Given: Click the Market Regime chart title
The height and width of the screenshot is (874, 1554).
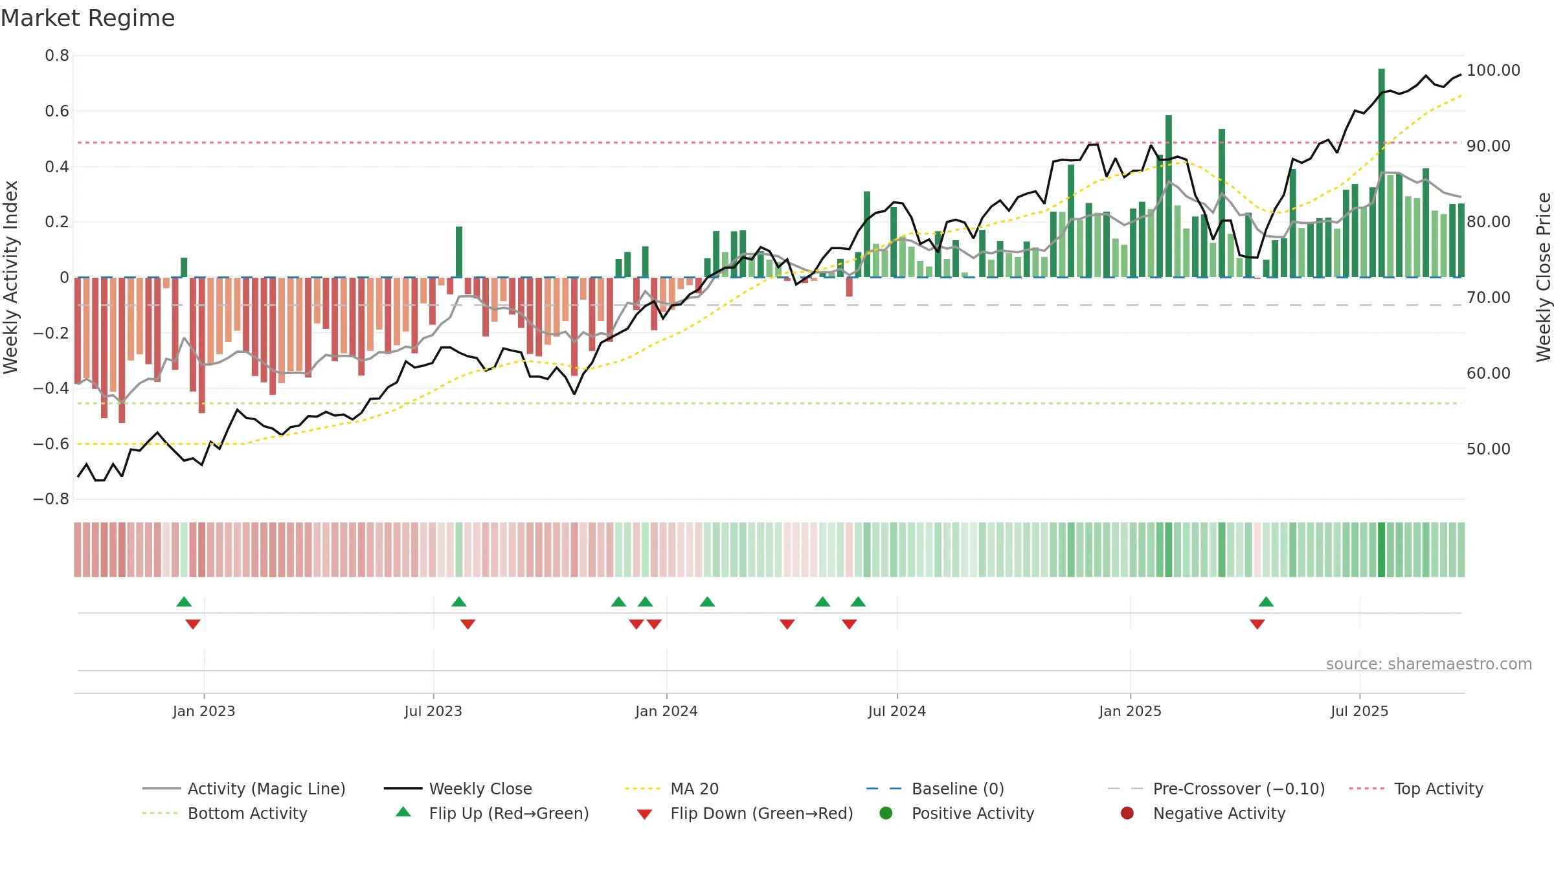Looking at the screenshot, I should point(87,18).
